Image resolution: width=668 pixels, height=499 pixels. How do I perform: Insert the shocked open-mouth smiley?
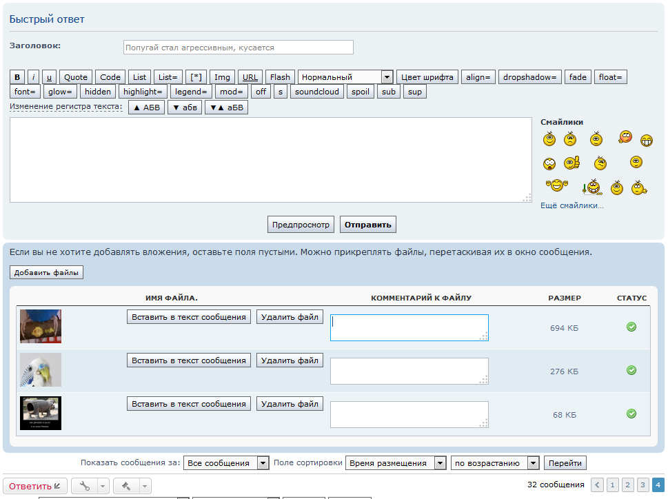[x=549, y=163]
